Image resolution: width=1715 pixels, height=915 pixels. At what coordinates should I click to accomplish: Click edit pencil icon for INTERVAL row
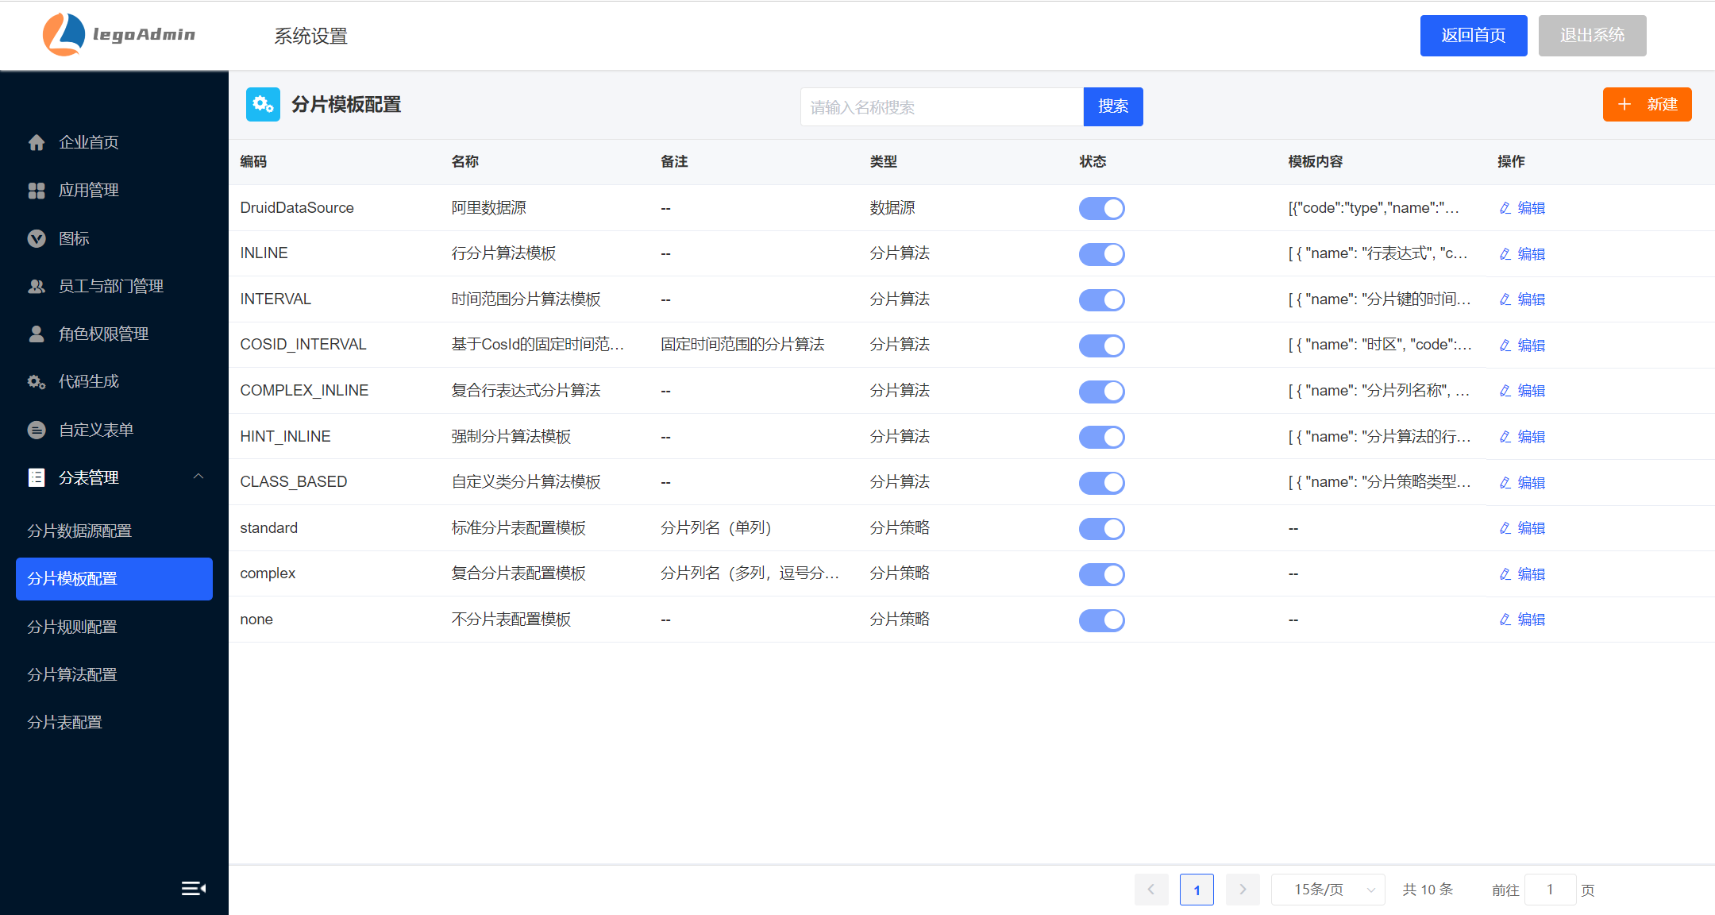(x=1505, y=299)
